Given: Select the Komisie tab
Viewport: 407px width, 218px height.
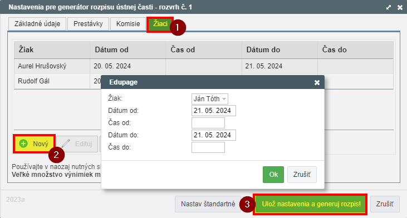Looking at the screenshot, I should [x=128, y=24].
